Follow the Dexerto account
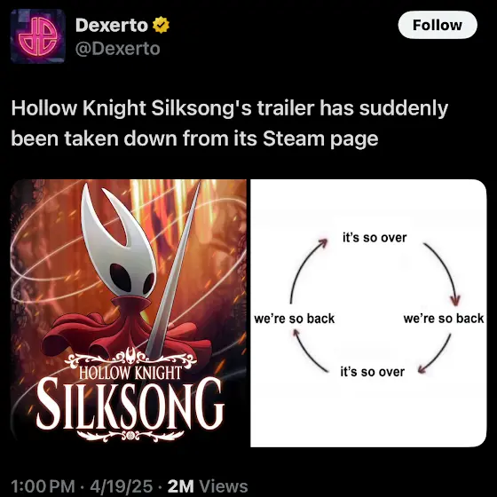Viewport: 497px width, 497px height. (x=438, y=25)
